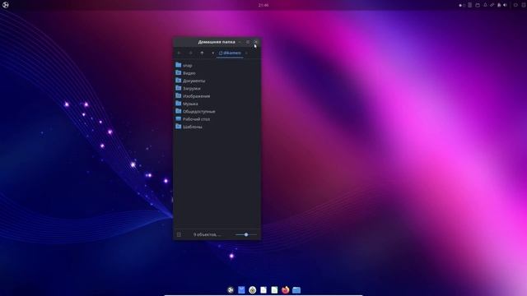Open the Шаблоны folder
This screenshot has width=527, height=296.
coord(189,127)
